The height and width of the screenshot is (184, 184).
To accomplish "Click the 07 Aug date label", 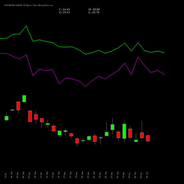I will [29, 175].
